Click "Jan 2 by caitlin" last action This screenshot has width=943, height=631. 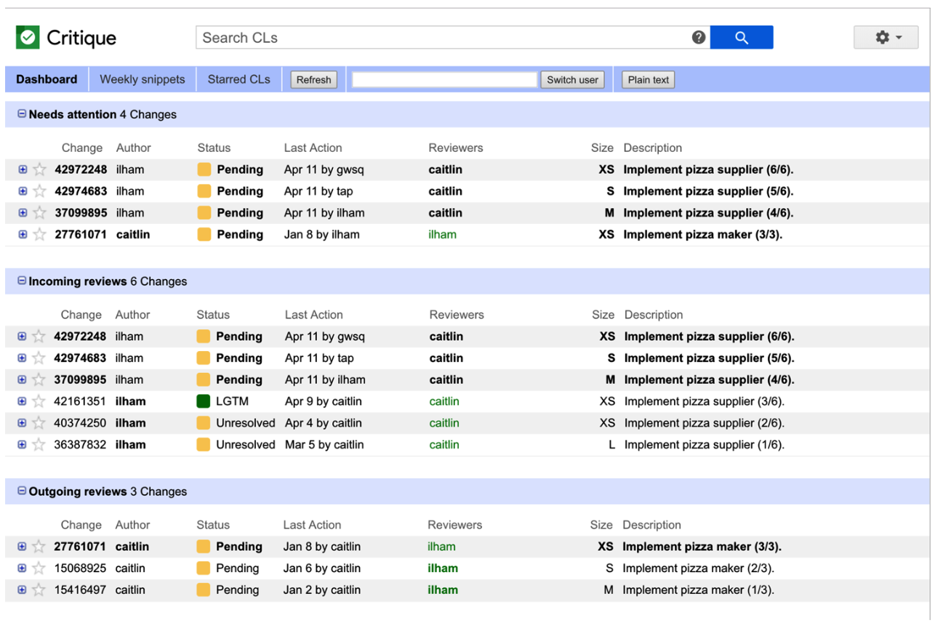tap(322, 590)
